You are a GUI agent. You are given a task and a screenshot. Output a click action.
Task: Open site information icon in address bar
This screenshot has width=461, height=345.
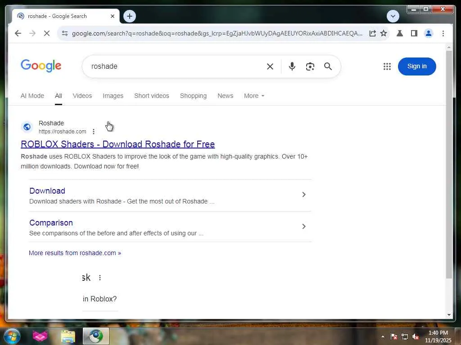coord(65,33)
